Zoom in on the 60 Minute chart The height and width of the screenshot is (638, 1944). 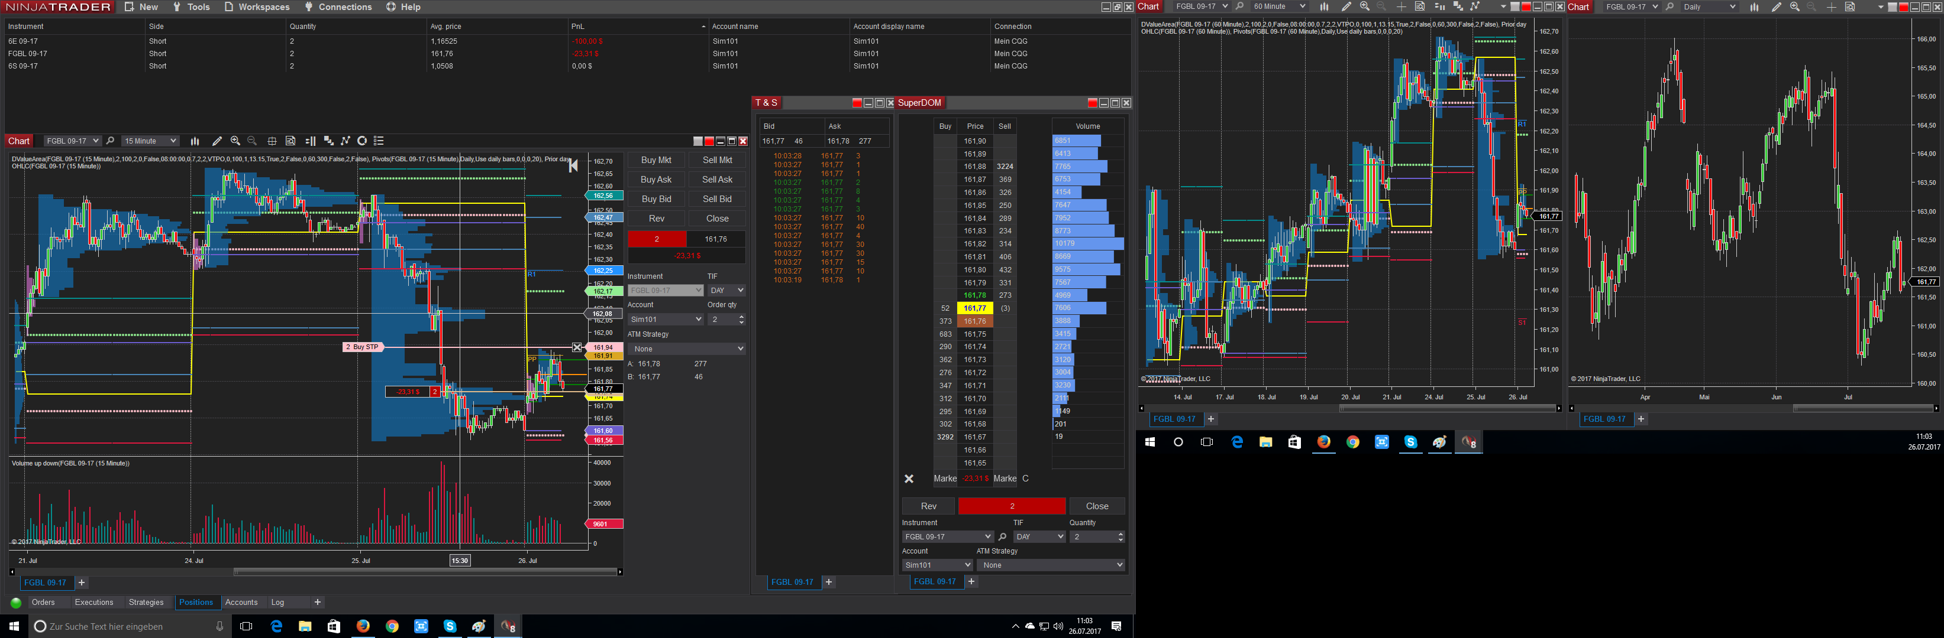[1364, 6]
